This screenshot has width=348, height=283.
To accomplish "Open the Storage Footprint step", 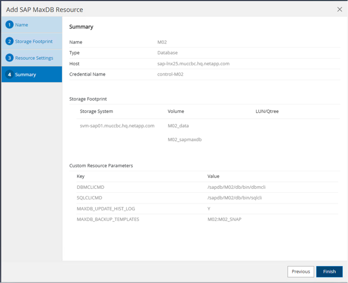I will point(34,42).
